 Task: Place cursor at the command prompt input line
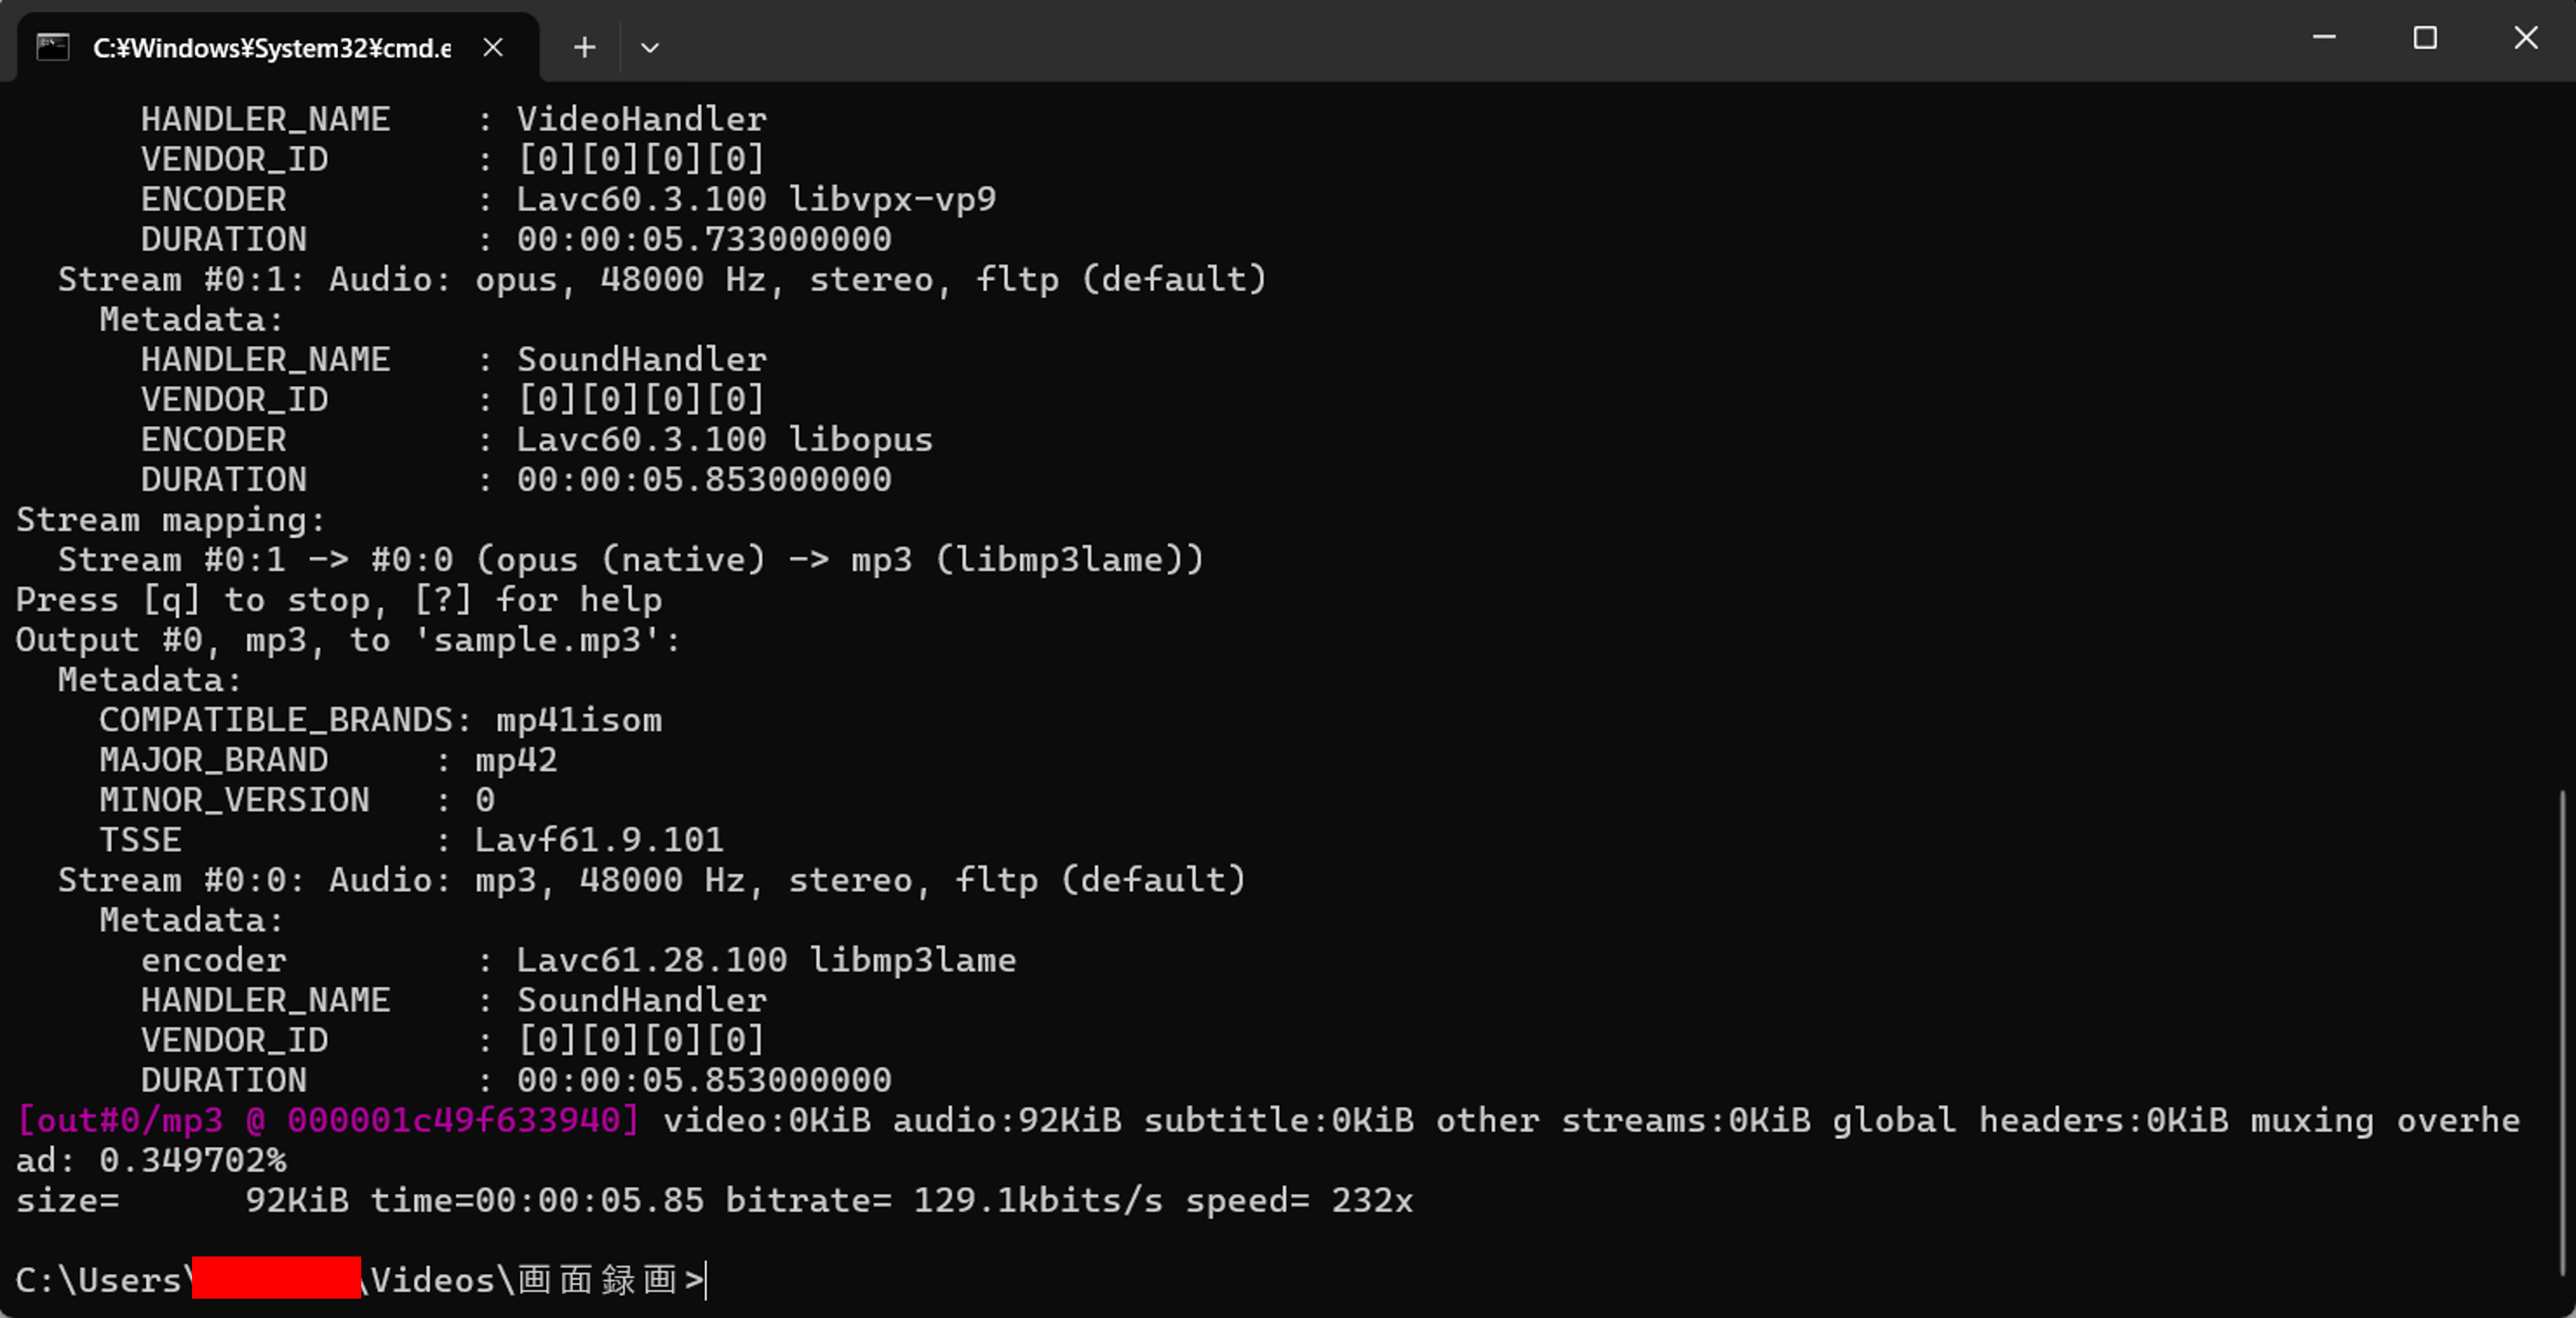(x=706, y=1281)
